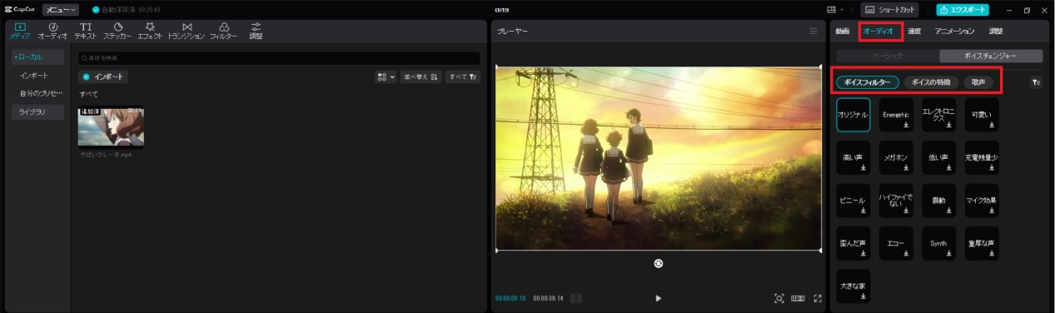Open the すべて filter dropdown
Screen dimensions: 1055x313
coord(462,77)
